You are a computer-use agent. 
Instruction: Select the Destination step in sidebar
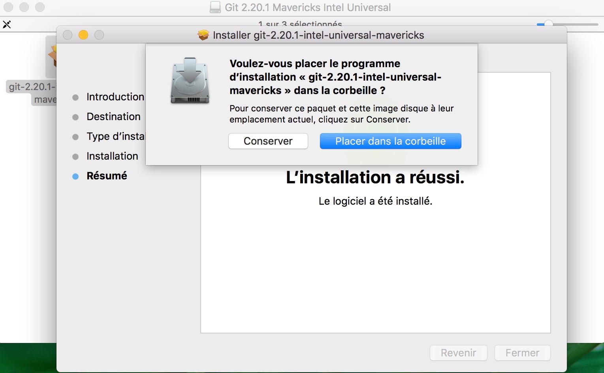pyautogui.click(x=107, y=117)
